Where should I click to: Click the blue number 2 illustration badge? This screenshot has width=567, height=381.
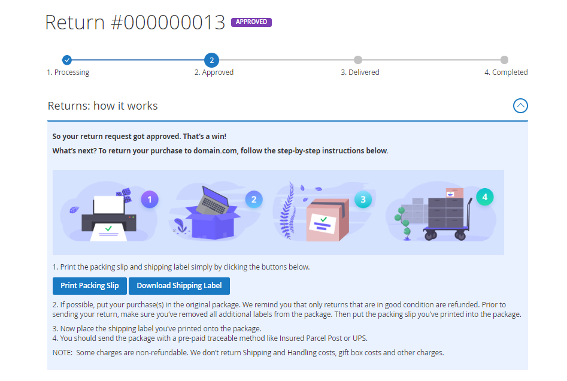pos(253,199)
